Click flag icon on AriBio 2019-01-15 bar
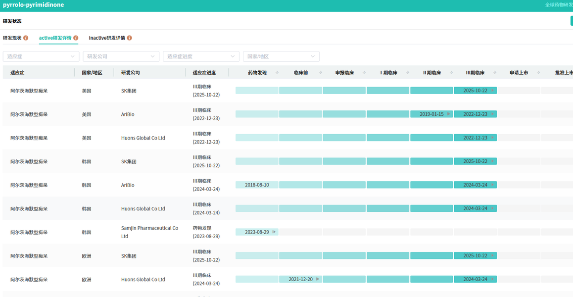 point(449,114)
